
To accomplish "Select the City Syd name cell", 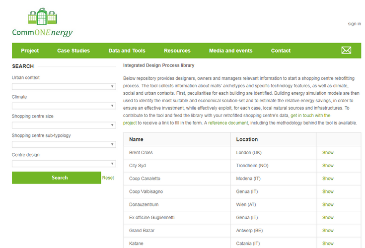I will tap(177, 166).
